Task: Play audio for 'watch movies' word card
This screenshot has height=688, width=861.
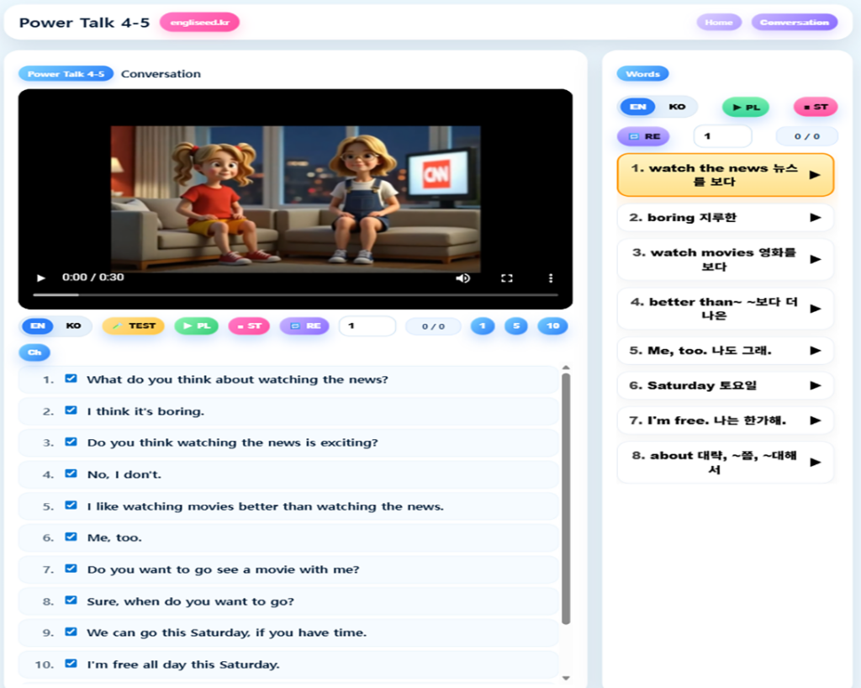Action: tap(814, 259)
